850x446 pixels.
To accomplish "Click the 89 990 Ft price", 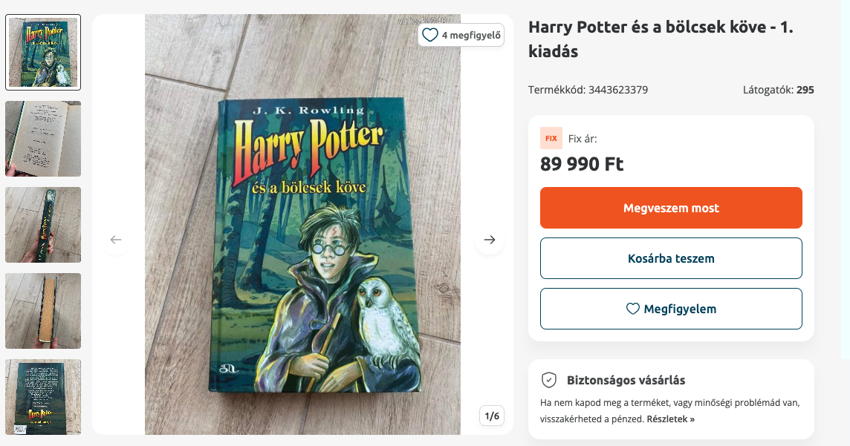I will point(582,164).
